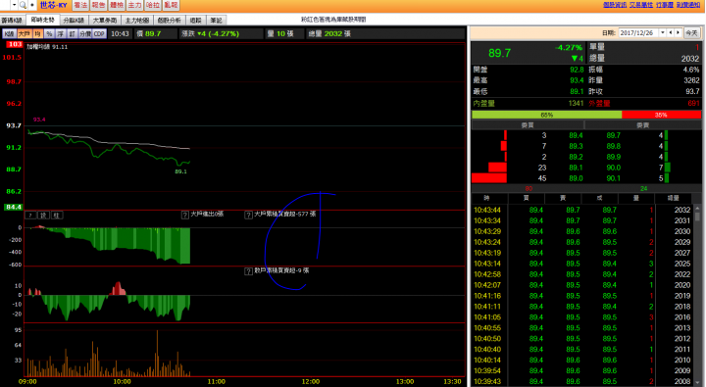Screen dimensions: 706x387
Task: Click bid price 89.4 in order book
Action: (x=576, y=135)
